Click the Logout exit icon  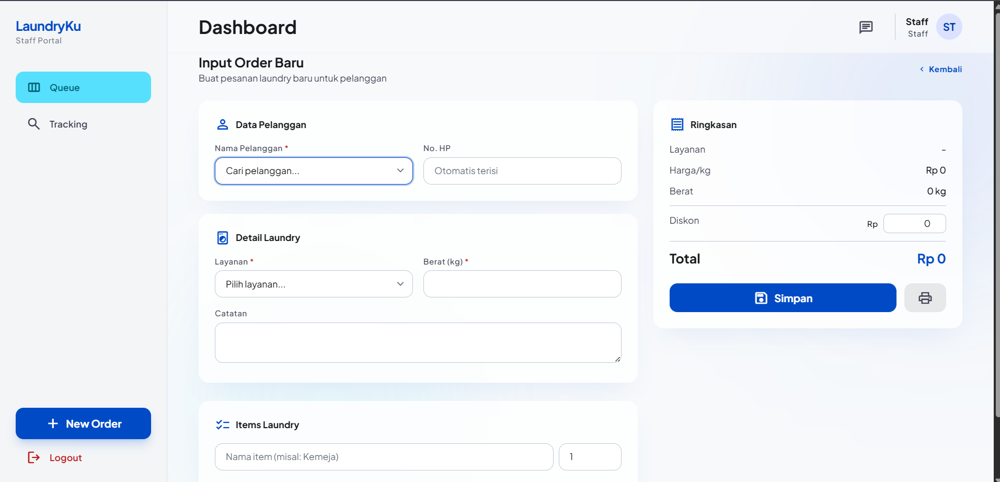(34, 457)
